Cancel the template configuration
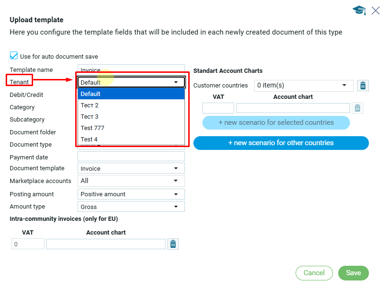This screenshot has width=385, height=288. pyautogui.click(x=314, y=273)
